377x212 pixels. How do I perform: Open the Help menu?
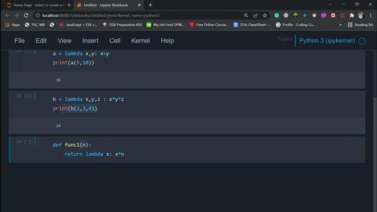click(167, 41)
